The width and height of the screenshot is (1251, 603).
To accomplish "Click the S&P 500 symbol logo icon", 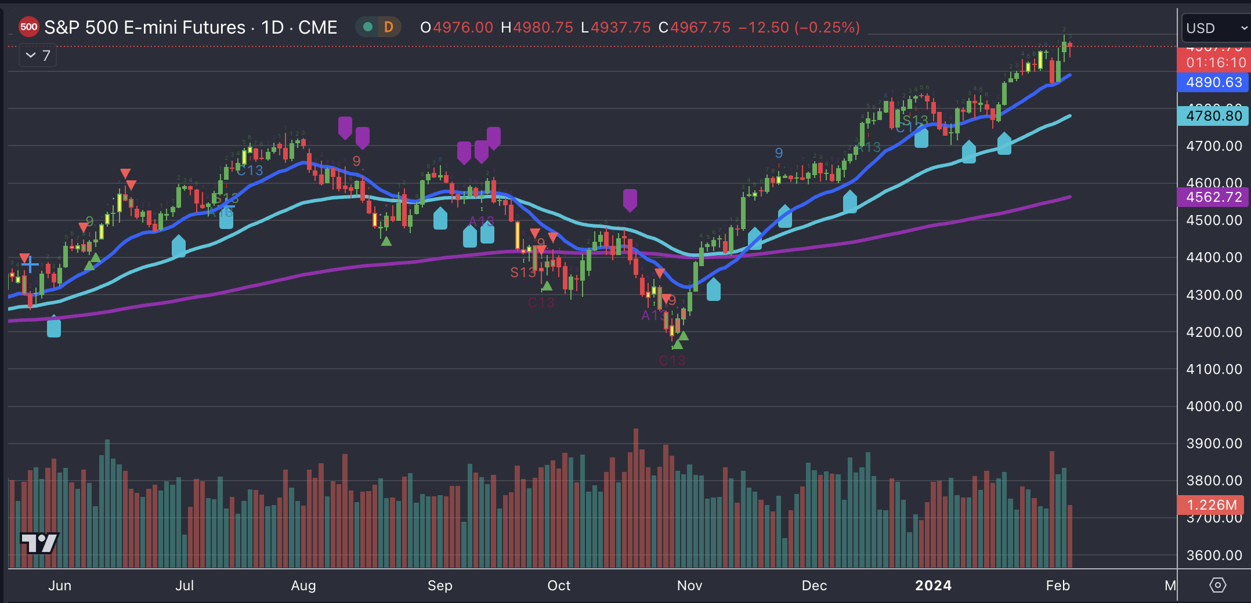I will pyautogui.click(x=28, y=26).
